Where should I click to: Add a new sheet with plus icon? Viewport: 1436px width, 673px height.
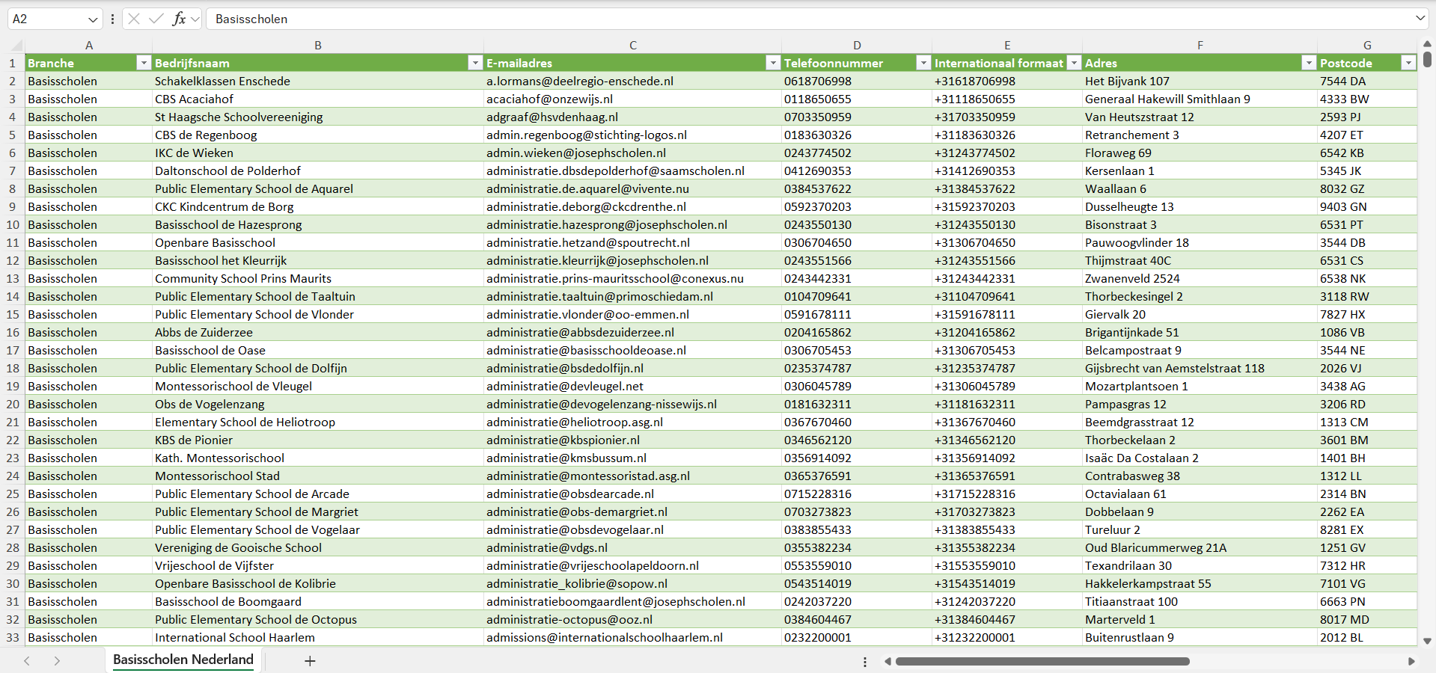[x=310, y=661]
